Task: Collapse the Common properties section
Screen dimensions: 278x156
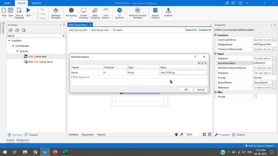Action: pyautogui.click(x=215, y=35)
